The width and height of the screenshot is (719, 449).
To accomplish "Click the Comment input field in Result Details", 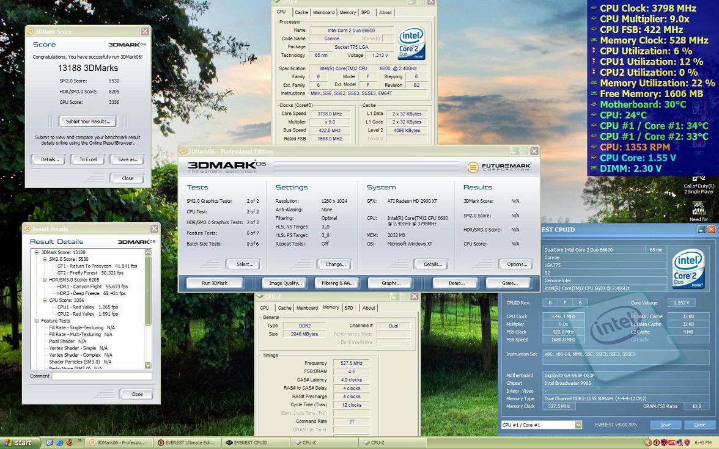I will tap(101, 376).
